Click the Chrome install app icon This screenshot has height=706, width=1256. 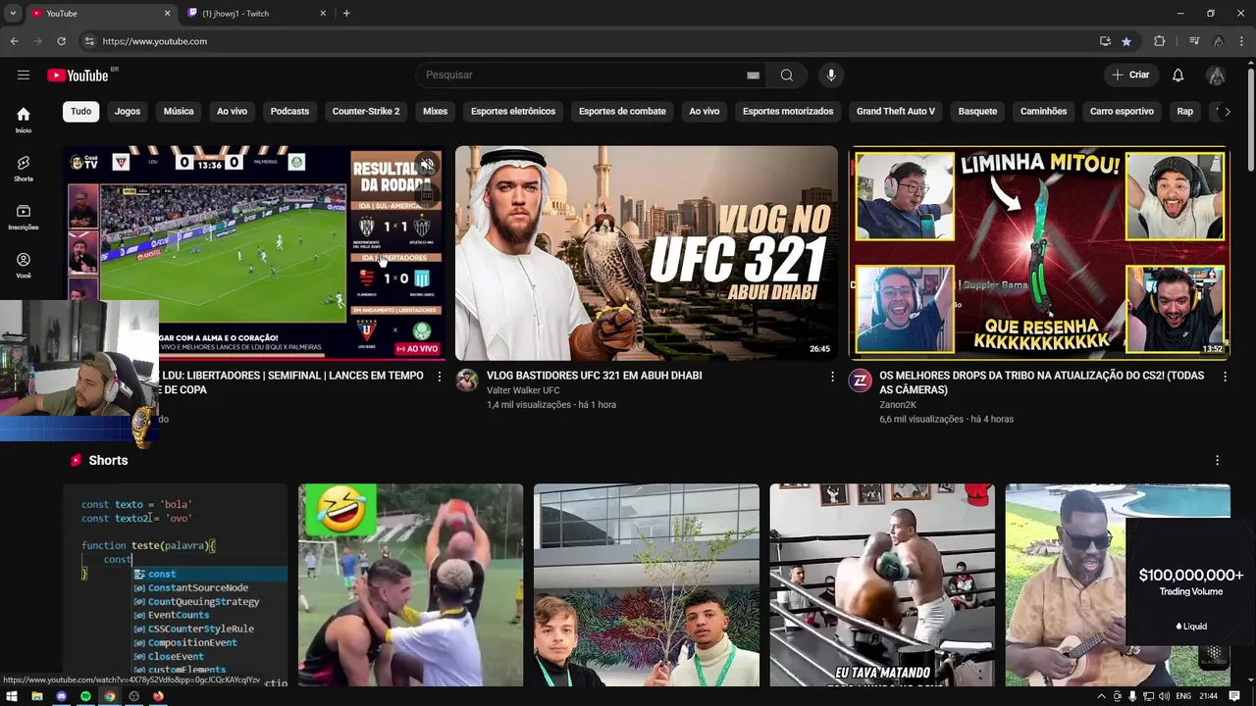1105,41
